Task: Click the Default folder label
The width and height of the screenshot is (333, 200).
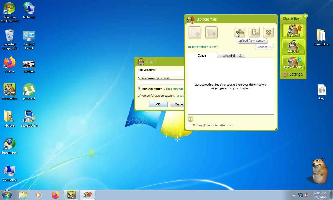Action: (198, 47)
